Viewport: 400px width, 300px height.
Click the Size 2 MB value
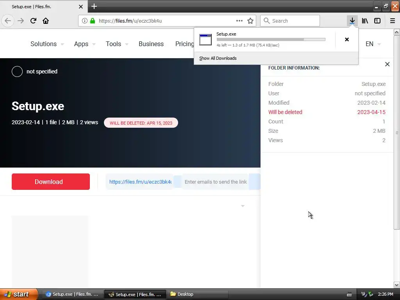(379, 131)
